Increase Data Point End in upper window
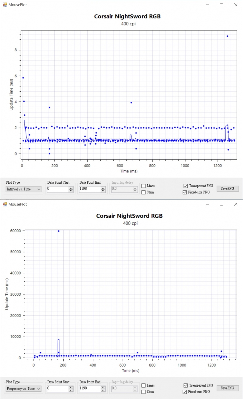The image size is (243, 399). pyautogui.click(x=103, y=188)
